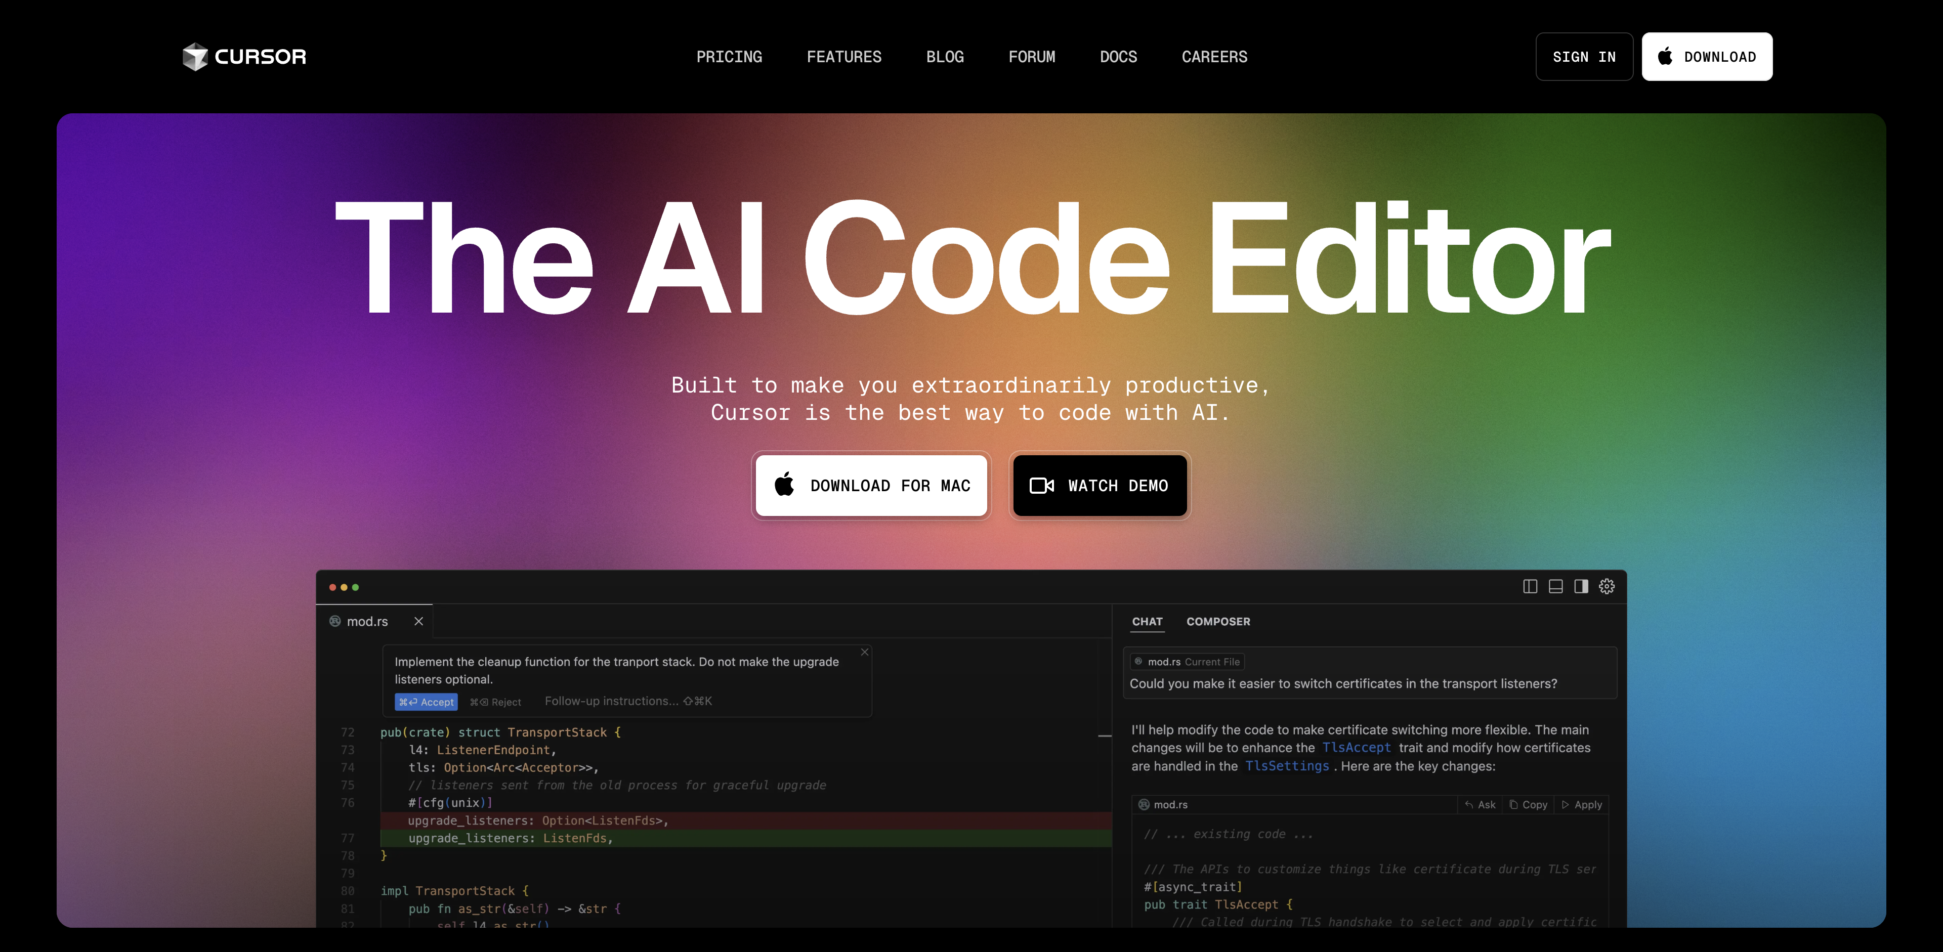Click Download for Mac button
The image size is (1943, 952).
871,486
